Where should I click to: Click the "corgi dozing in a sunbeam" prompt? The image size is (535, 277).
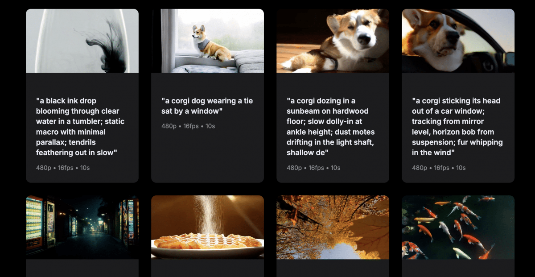(330, 127)
